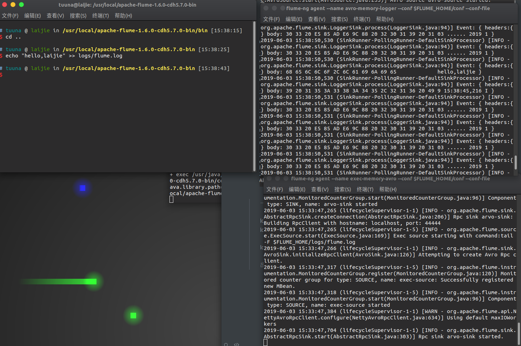Click the empty $ prompt in tuuna terminal

click(x=1, y=75)
